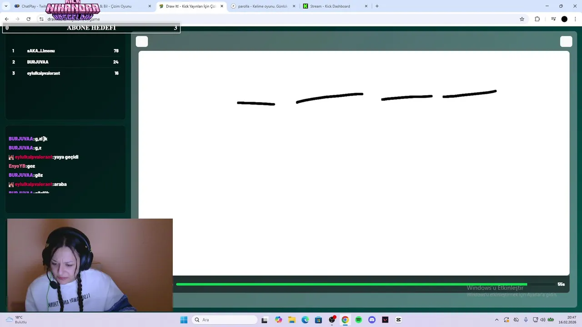Click the white square button at canvas top-right
Screen dimensions: 582x327
pyautogui.click(x=566, y=42)
